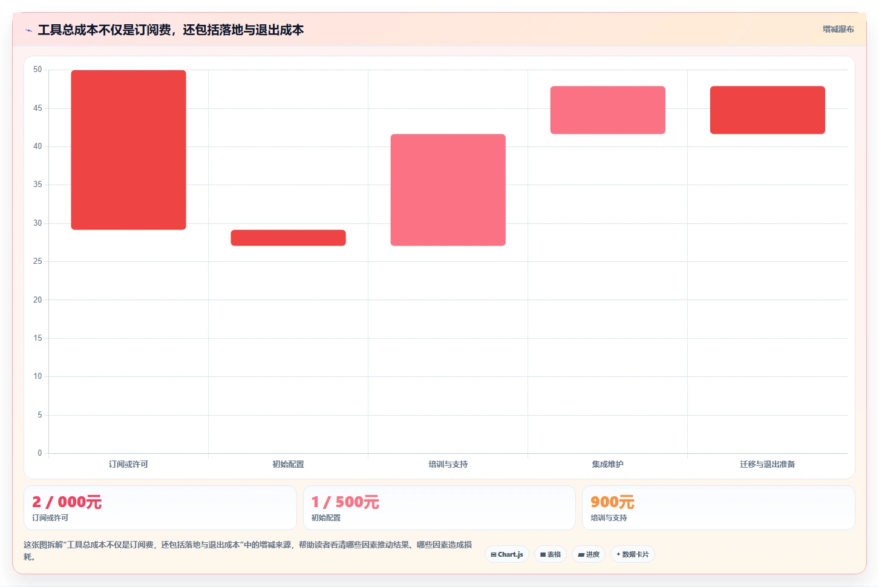Click the 增减瀑布 label in the header
Screen dimensions: 879x587
[x=838, y=29]
